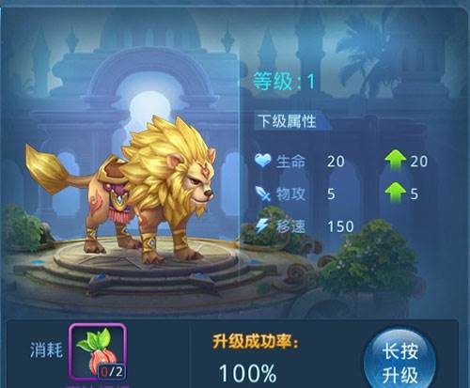
Task: Tap the heart icon beside 生命
Action: pos(262,161)
